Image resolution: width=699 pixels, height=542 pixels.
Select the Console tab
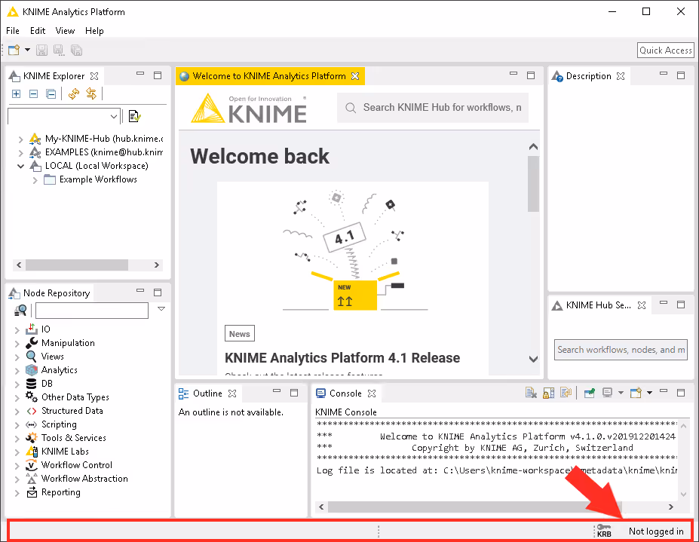pos(345,393)
